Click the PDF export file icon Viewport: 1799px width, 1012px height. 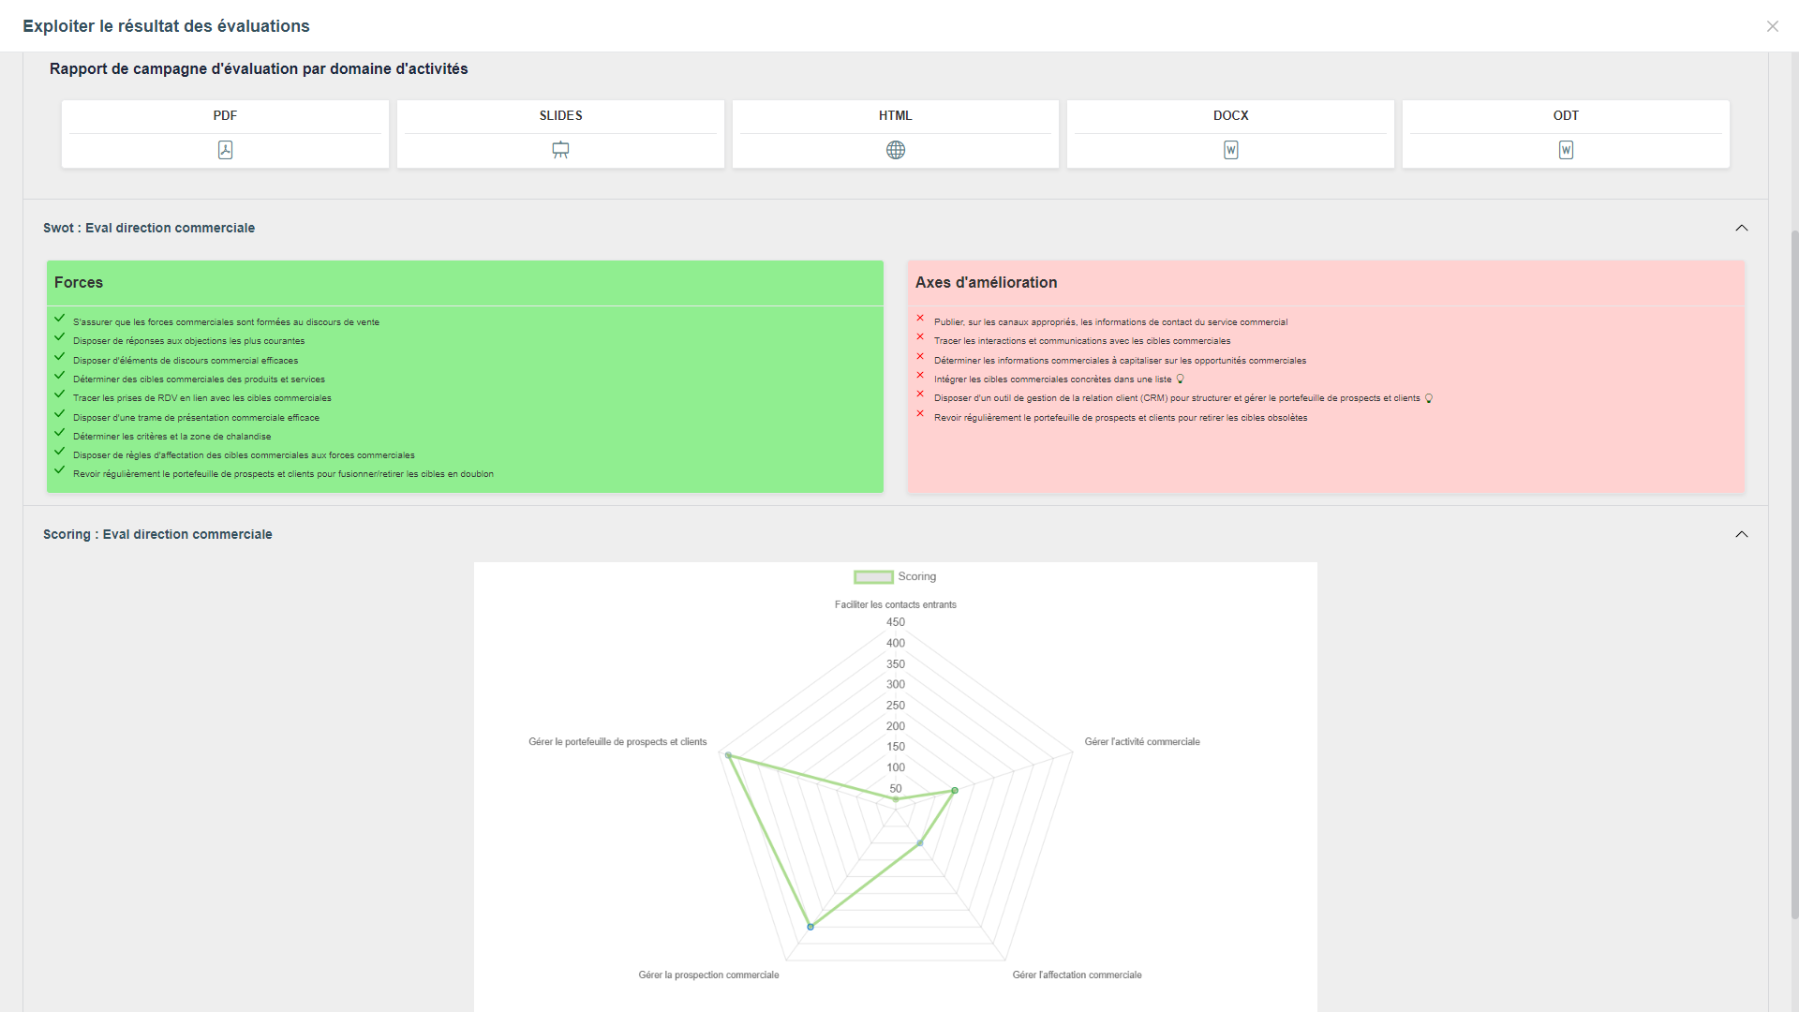point(225,150)
